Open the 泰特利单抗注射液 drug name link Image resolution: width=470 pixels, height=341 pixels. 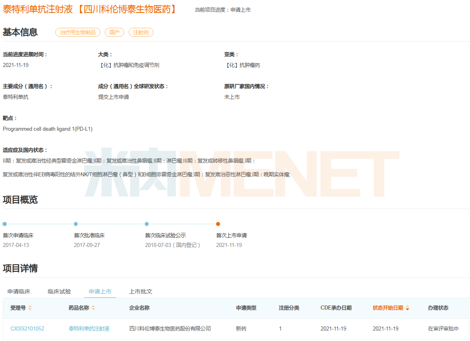tap(89, 329)
